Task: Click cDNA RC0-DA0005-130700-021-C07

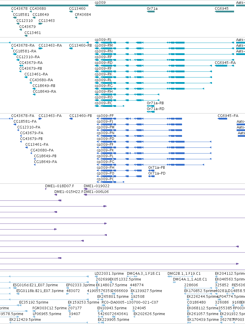Action: (x=130, y=302)
